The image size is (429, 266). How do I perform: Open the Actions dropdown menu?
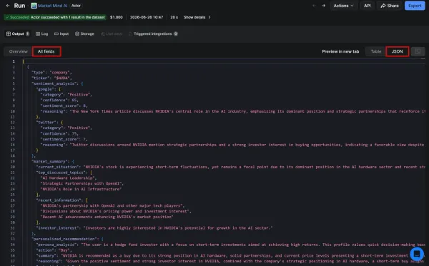[x=343, y=6]
